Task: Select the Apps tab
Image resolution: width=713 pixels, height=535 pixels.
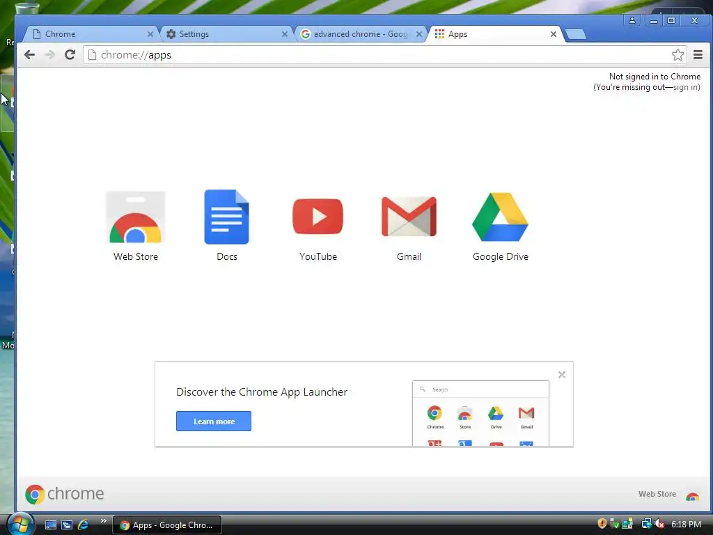Action: (x=495, y=34)
